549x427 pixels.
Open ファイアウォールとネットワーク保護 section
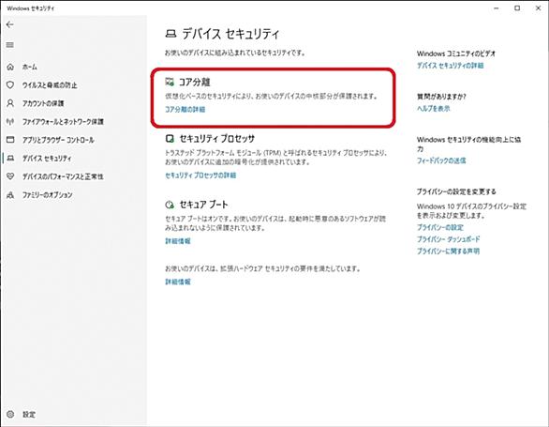coord(63,121)
